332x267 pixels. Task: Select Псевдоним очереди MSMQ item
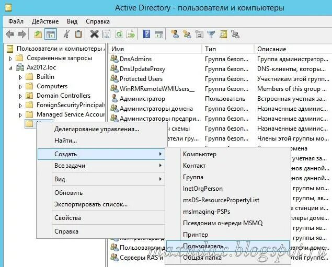pos(228,223)
